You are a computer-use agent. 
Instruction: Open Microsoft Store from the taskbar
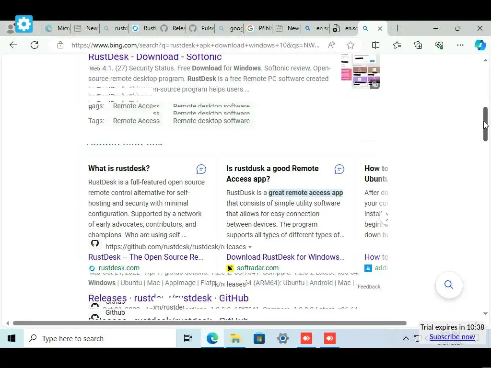[259, 338]
